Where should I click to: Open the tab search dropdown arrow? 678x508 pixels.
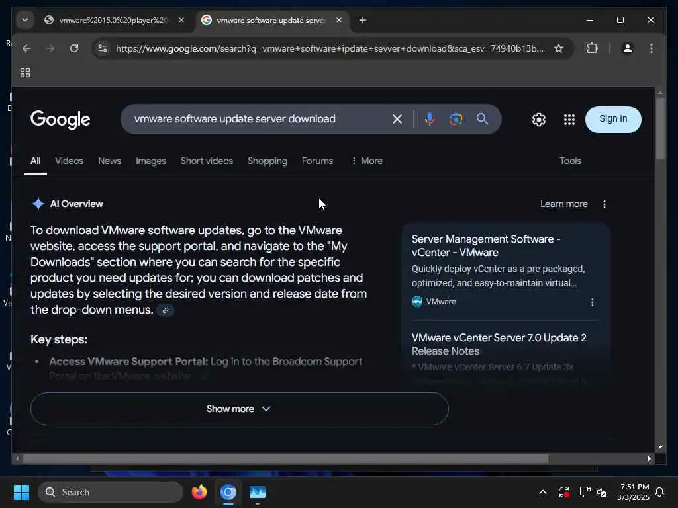[25, 20]
